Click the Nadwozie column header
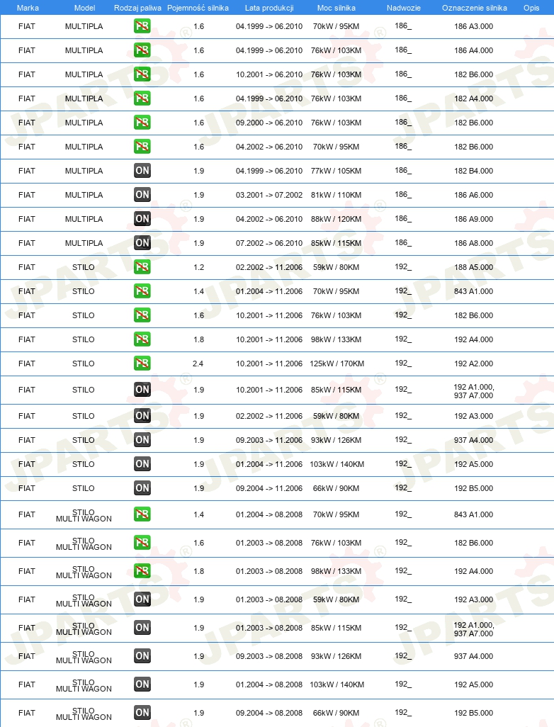 pyautogui.click(x=403, y=8)
